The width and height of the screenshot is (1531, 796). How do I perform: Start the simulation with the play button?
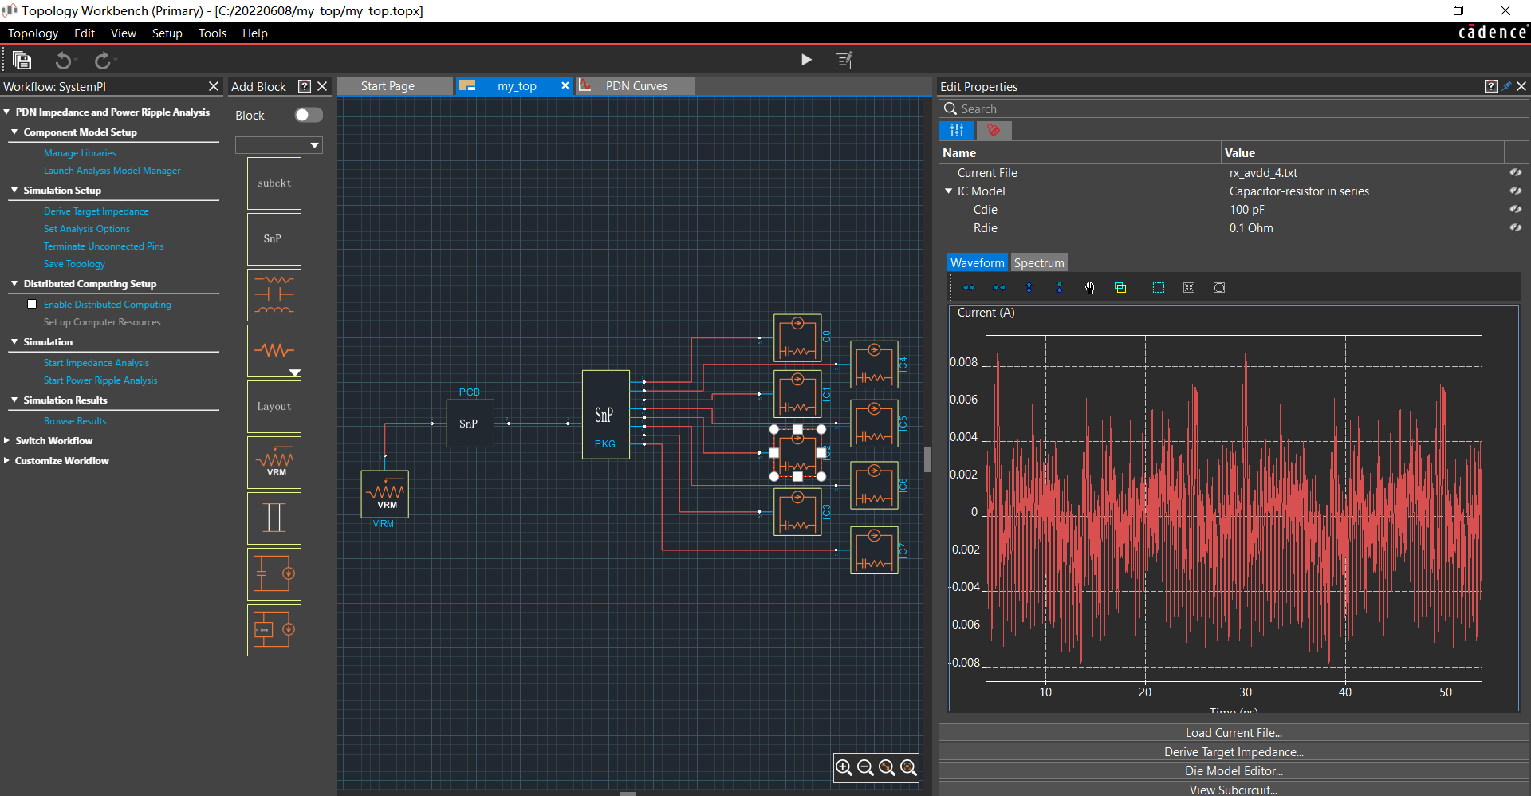pyautogui.click(x=806, y=60)
